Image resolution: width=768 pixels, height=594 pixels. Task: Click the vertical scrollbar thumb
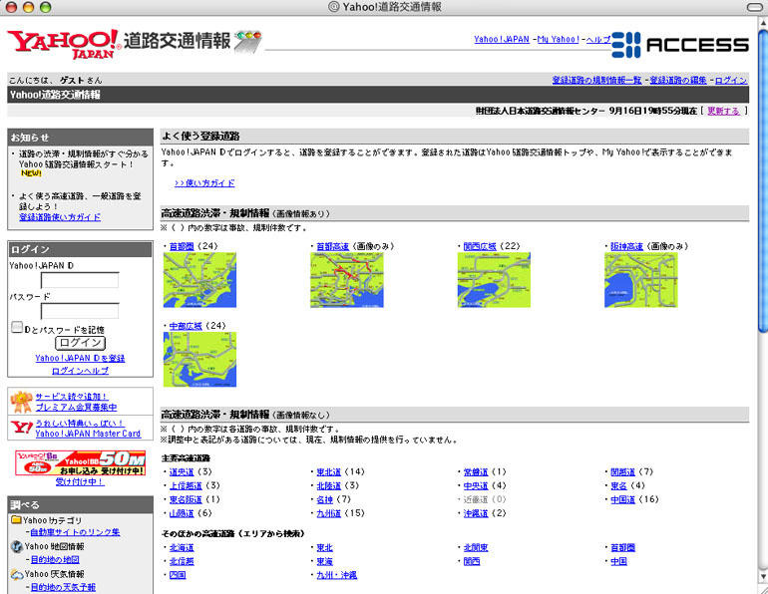[x=763, y=181]
